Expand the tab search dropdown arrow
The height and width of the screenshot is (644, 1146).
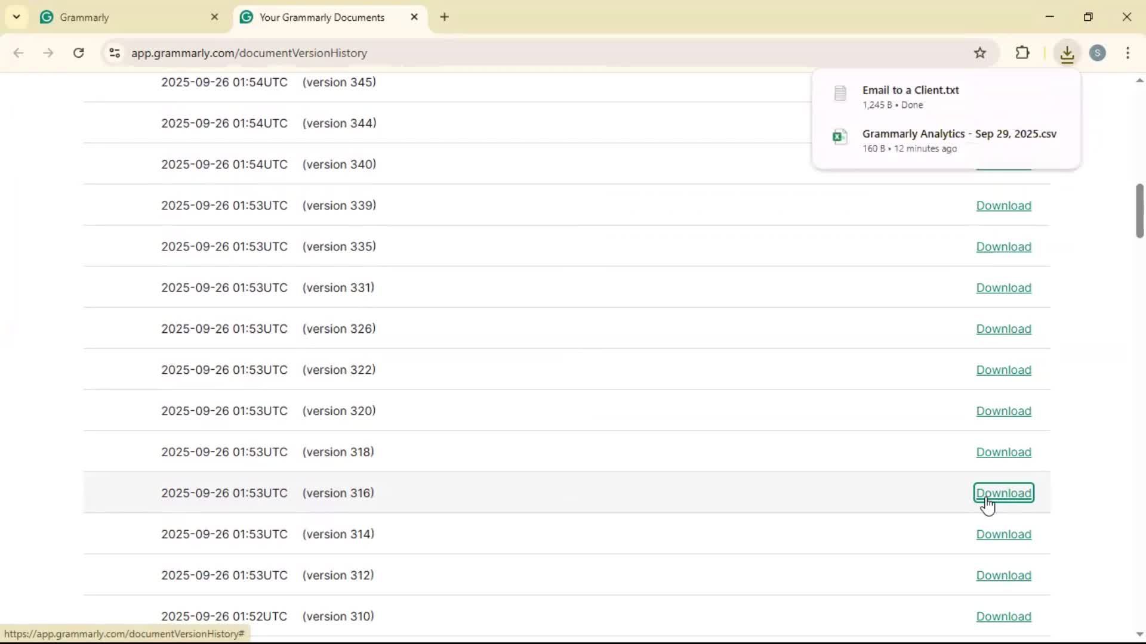pos(17,17)
